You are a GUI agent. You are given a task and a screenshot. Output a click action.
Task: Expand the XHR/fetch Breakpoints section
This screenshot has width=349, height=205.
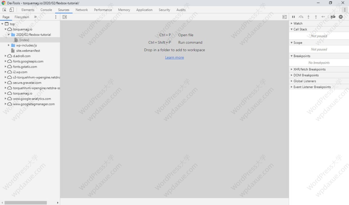pyautogui.click(x=319, y=69)
